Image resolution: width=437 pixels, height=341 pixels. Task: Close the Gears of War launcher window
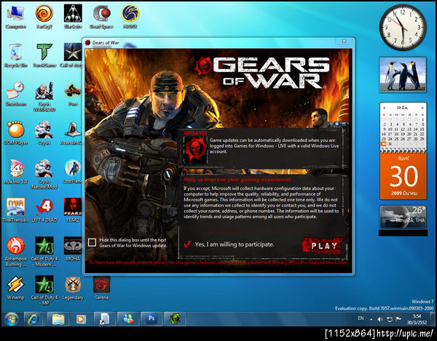345,41
